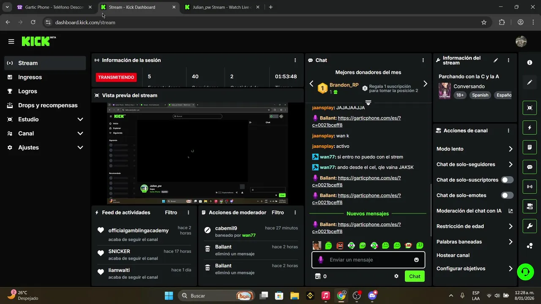Toggle Chat de solo-emotes switch

coord(507,195)
